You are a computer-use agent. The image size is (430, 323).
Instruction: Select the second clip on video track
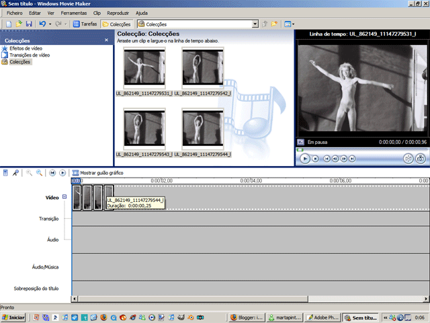(87, 198)
